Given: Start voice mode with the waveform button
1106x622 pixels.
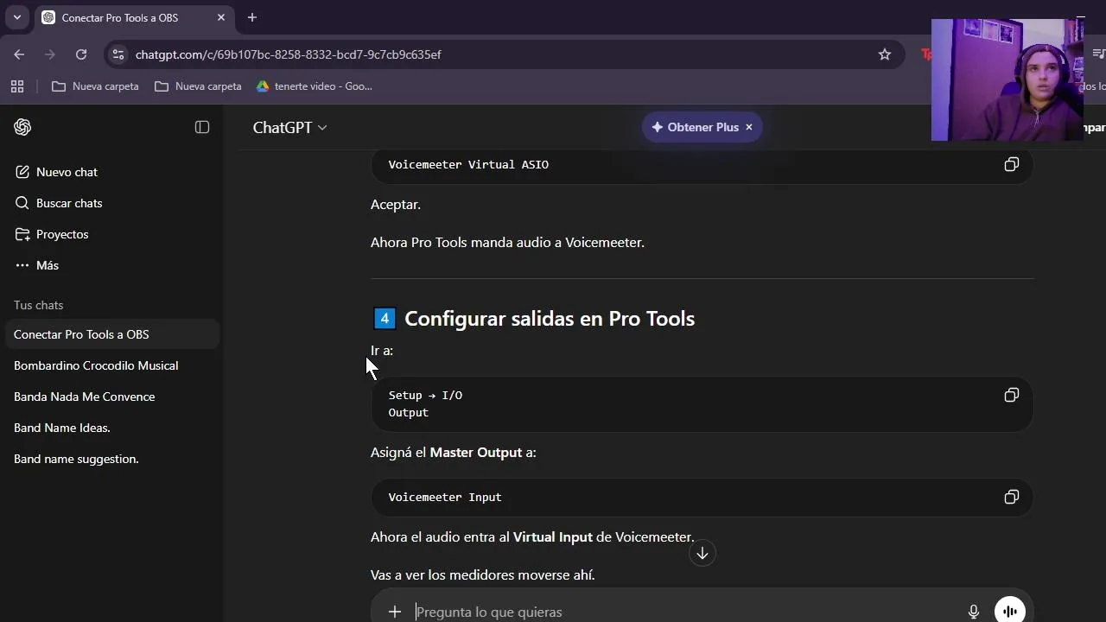Looking at the screenshot, I should coord(1010,612).
